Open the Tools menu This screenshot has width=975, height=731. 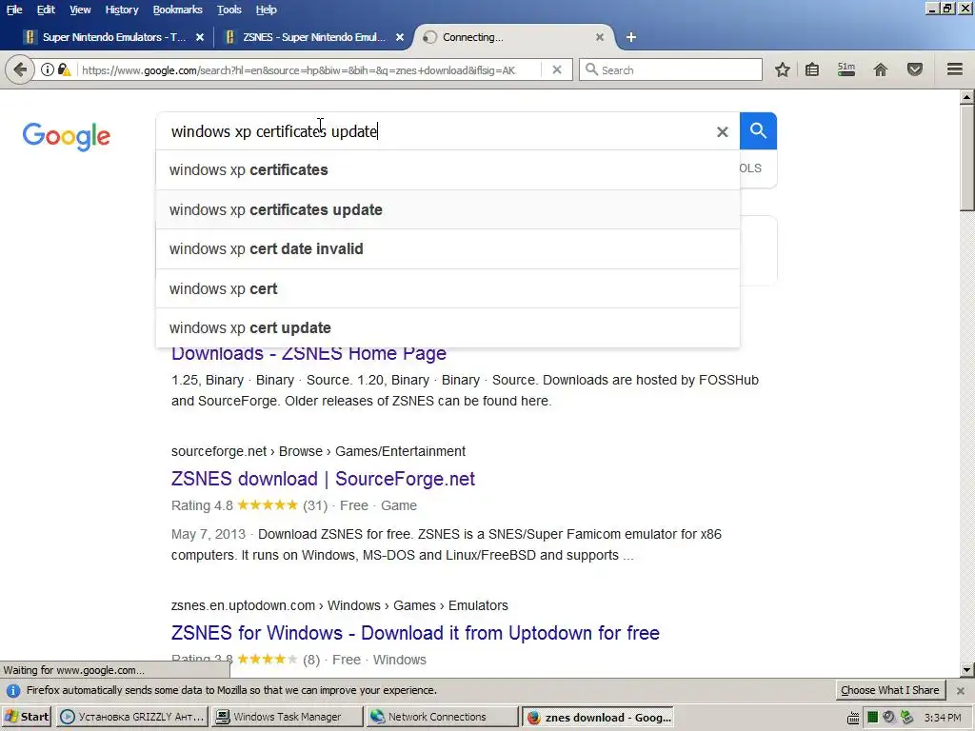[229, 10]
